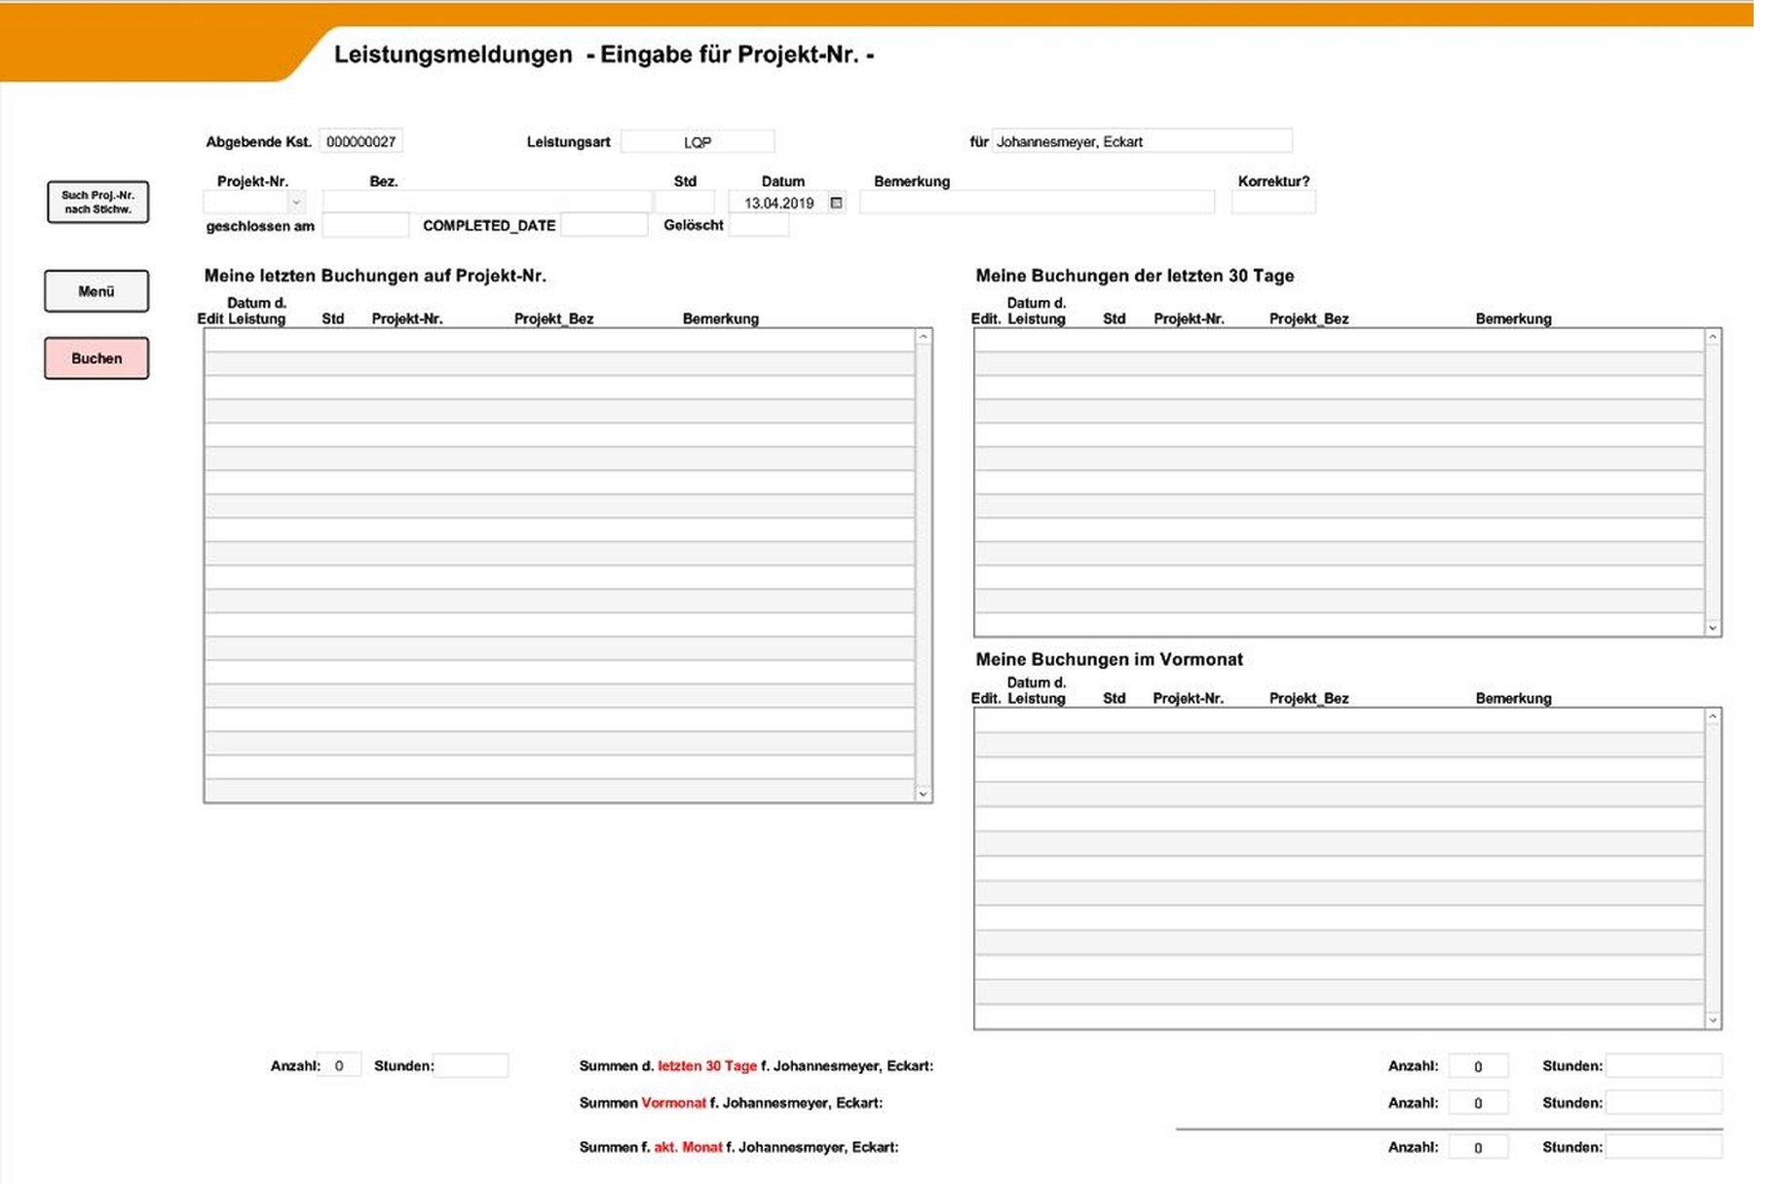Click the Datum field showing 13.04.2019
Viewport: 1777px width, 1184px height.
point(778,203)
